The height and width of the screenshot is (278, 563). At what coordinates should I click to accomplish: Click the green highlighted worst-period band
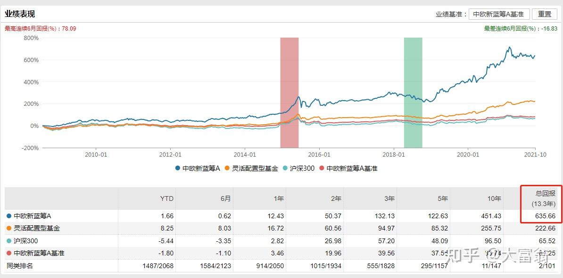[x=413, y=92]
